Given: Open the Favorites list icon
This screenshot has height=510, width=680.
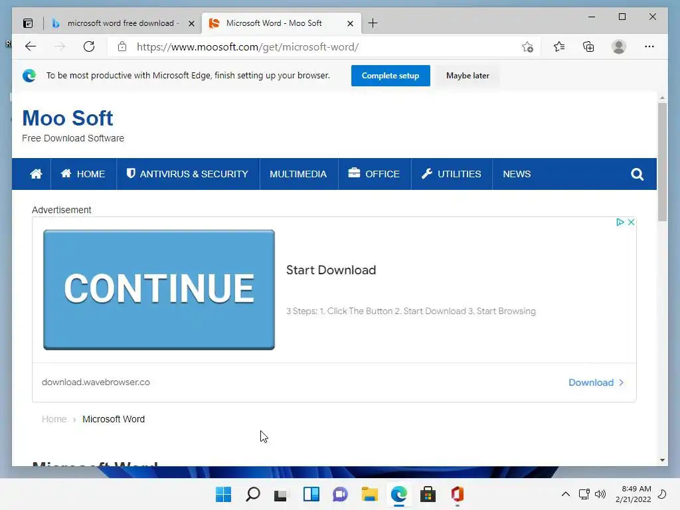Looking at the screenshot, I should coord(559,46).
